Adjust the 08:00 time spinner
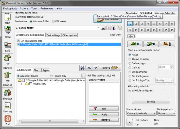This screenshot has height=129, width=180. click(171, 67)
